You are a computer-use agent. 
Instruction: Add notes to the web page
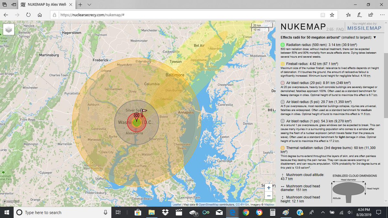tap(359, 15)
